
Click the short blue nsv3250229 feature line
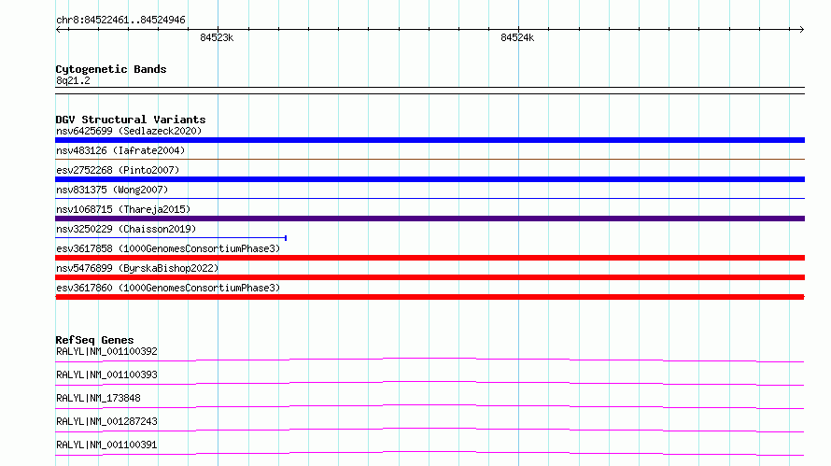[171, 237]
